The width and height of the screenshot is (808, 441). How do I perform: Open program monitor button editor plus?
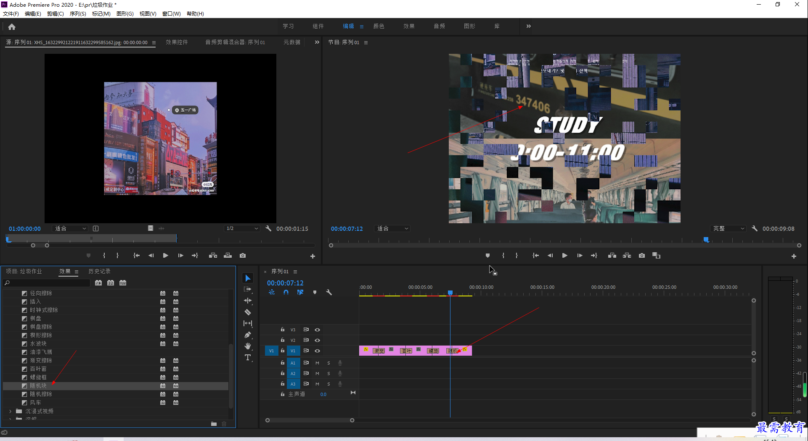pos(794,256)
